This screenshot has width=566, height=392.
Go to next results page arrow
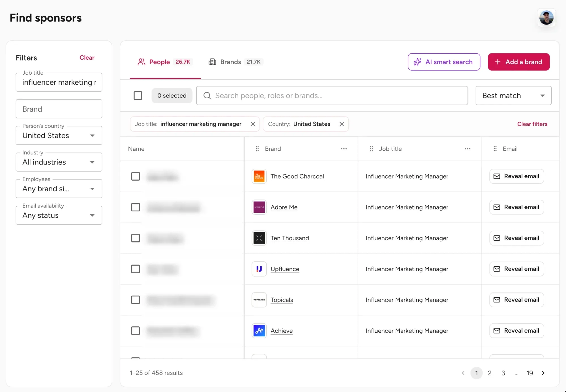pos(543,373)
